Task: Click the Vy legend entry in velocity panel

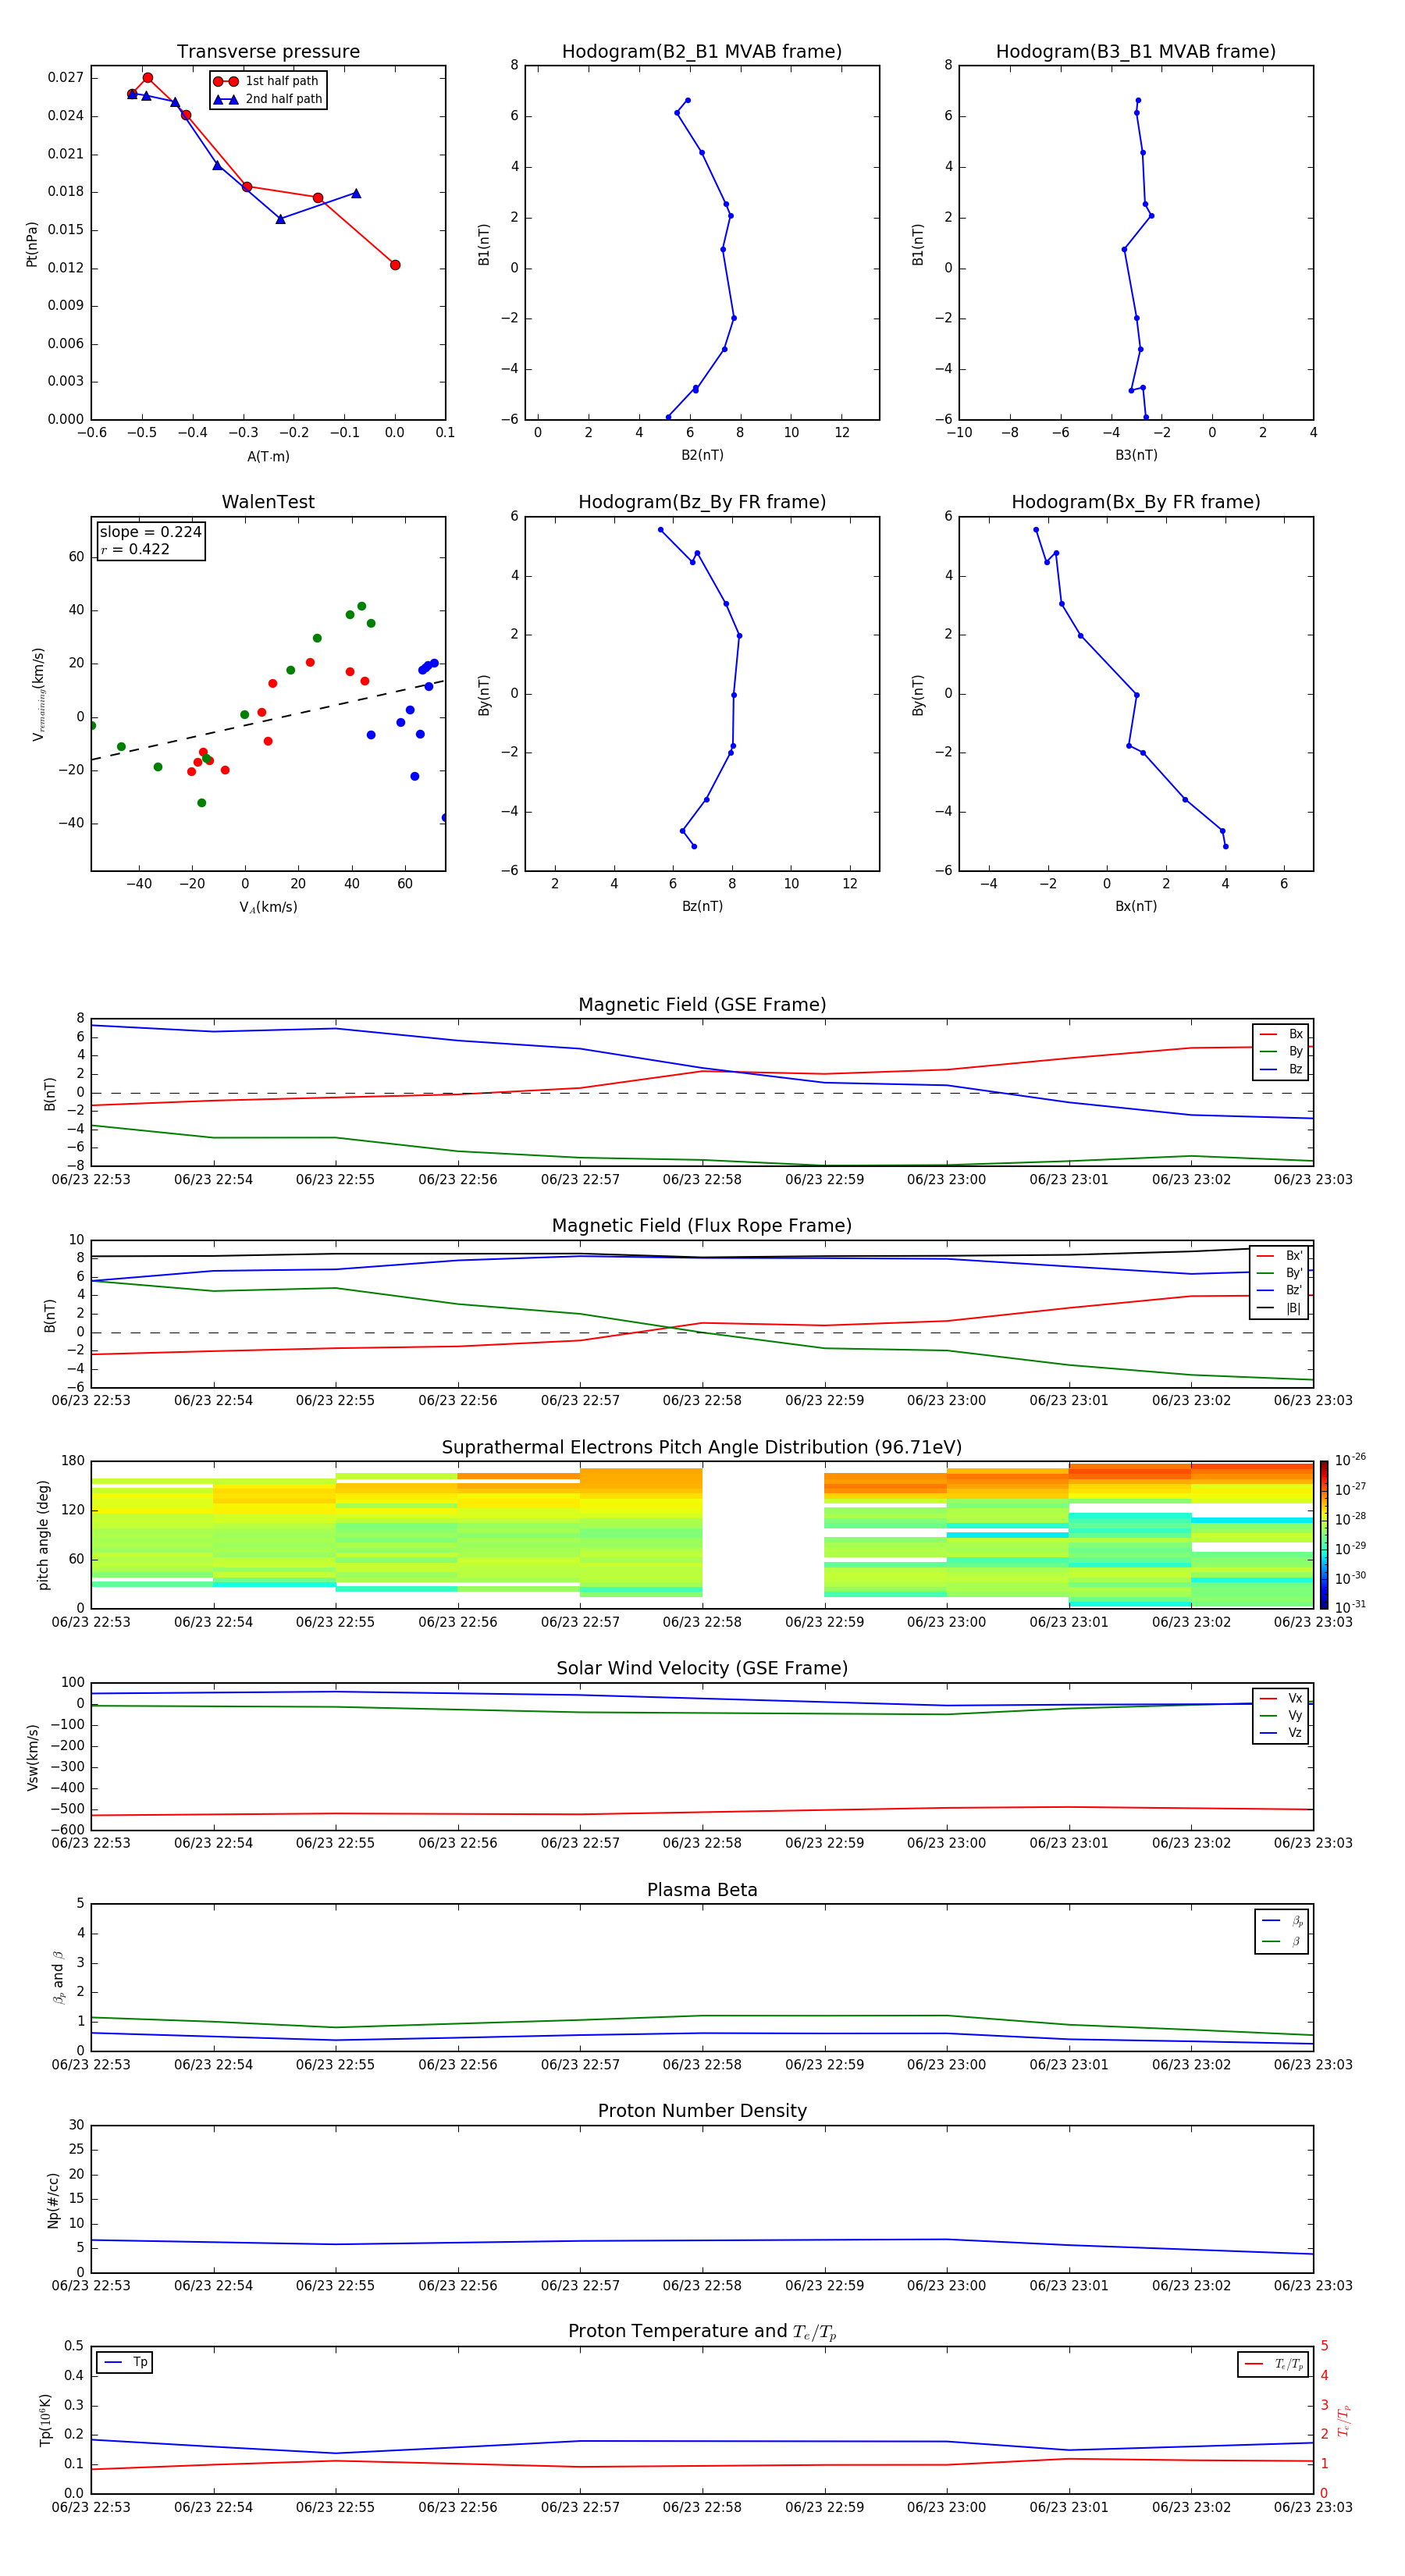Action: click(x=1281, y=1715)
